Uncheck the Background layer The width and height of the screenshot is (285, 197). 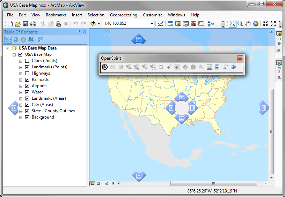tap(27, 118)
